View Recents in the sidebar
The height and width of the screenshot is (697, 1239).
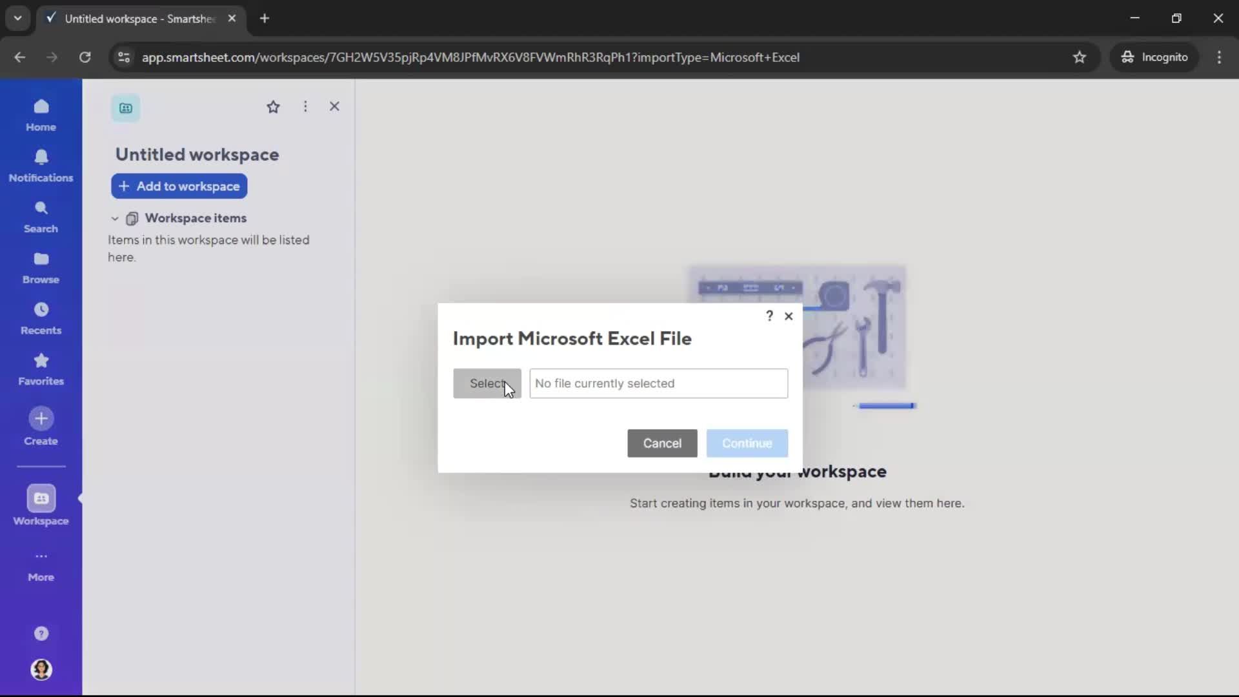pyautogui.click(x=41, y=318)
